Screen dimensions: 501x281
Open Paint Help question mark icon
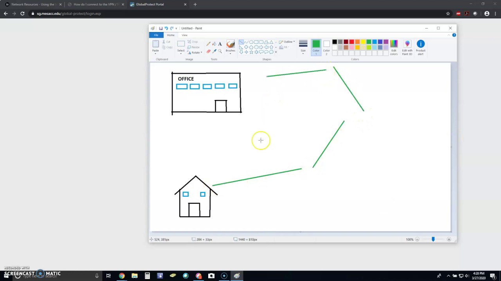[x=454, y=35]
